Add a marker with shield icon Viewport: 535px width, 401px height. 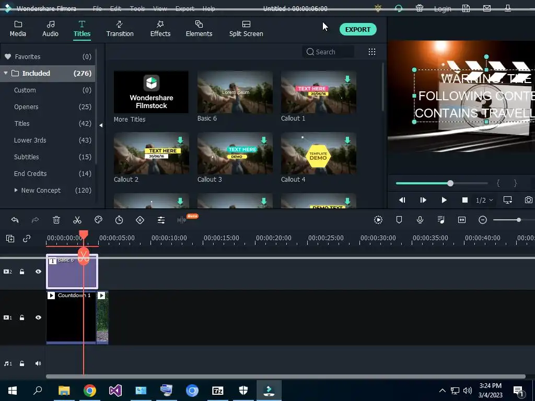[x=399, y=220]
